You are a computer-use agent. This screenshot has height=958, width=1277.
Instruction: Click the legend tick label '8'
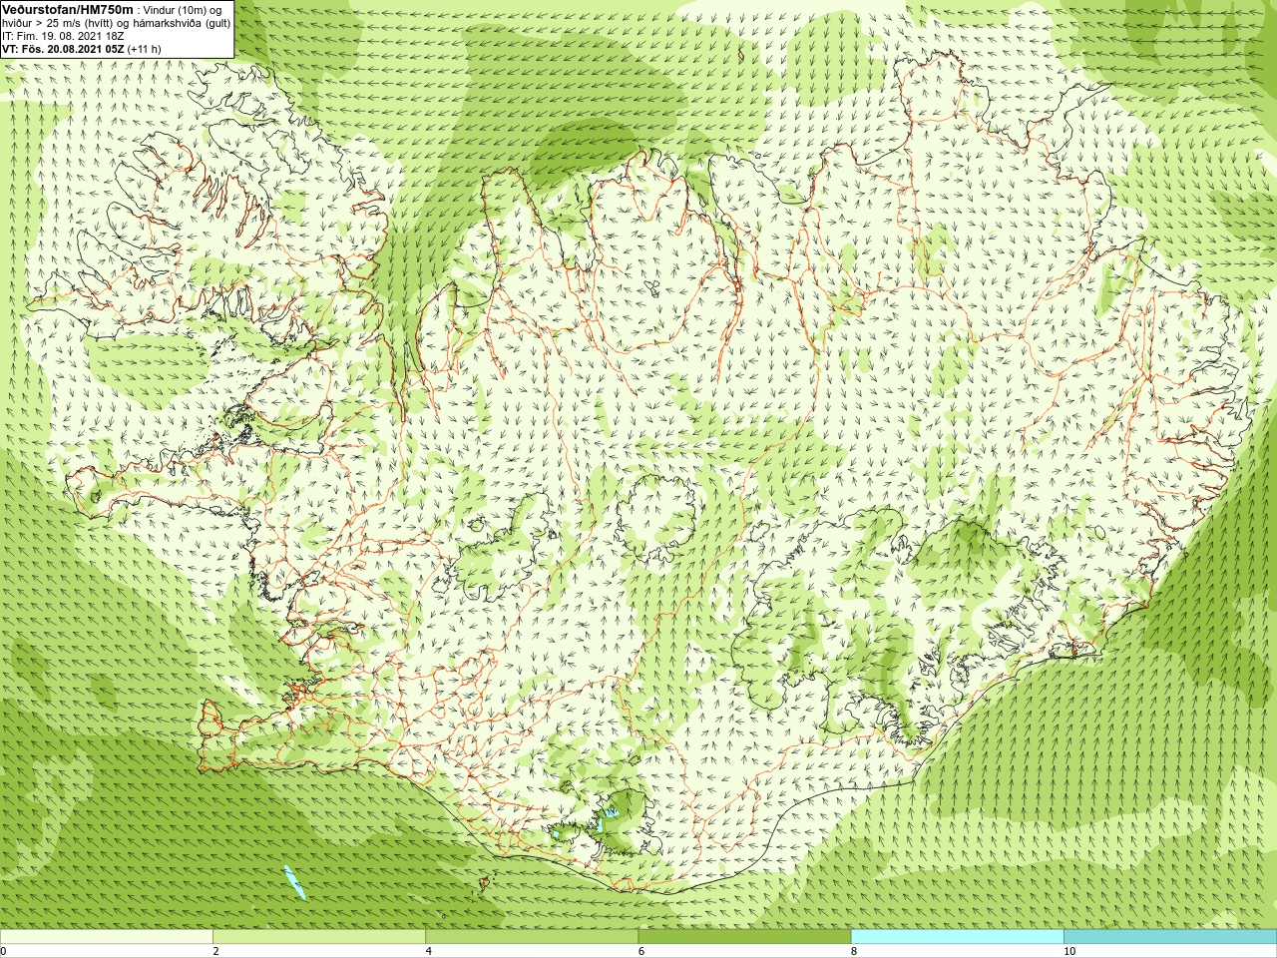pos(853,952)
